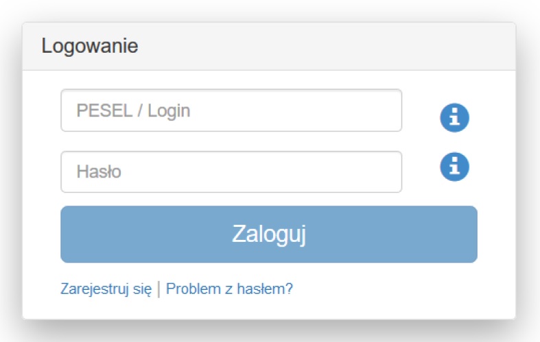Activate the wide blue Zaloguj button
The height and width of the screenshot is (342, 540).
(x=269, y=234)
